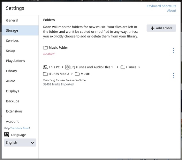The width and height of the screenshot is (182, 160).
Task: Go to the Account settings tab
Action: pyautogui.click(x=20, y=121)
